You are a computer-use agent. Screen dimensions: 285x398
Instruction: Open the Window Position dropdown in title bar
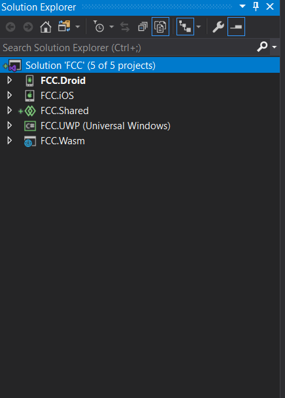pos(243,7)
